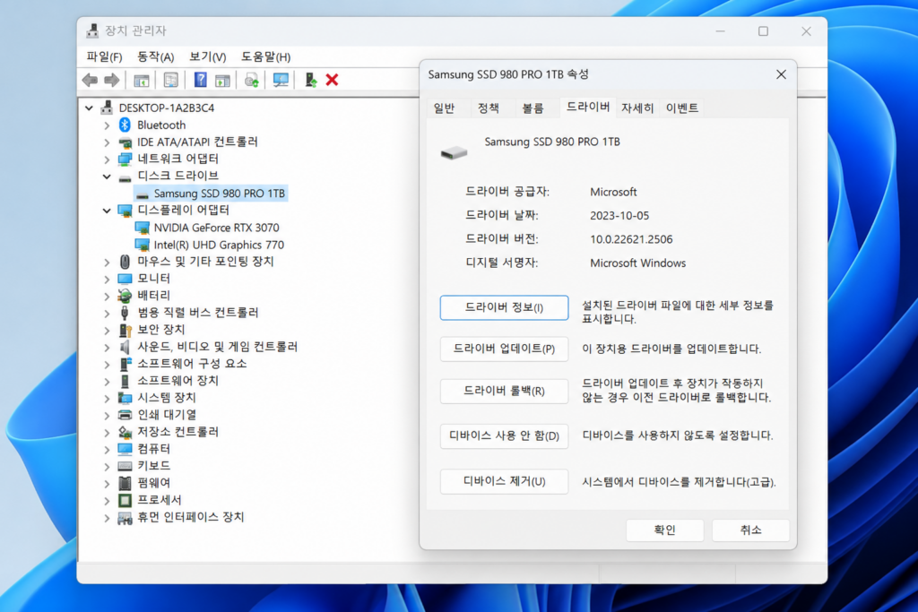Open the 보기(V) menu
Viewport: 918px width, 612px height.
point(207,56)
